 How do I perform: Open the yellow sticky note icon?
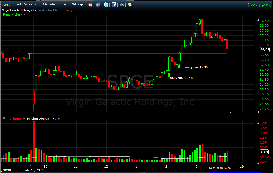click(x=130, y=5)
